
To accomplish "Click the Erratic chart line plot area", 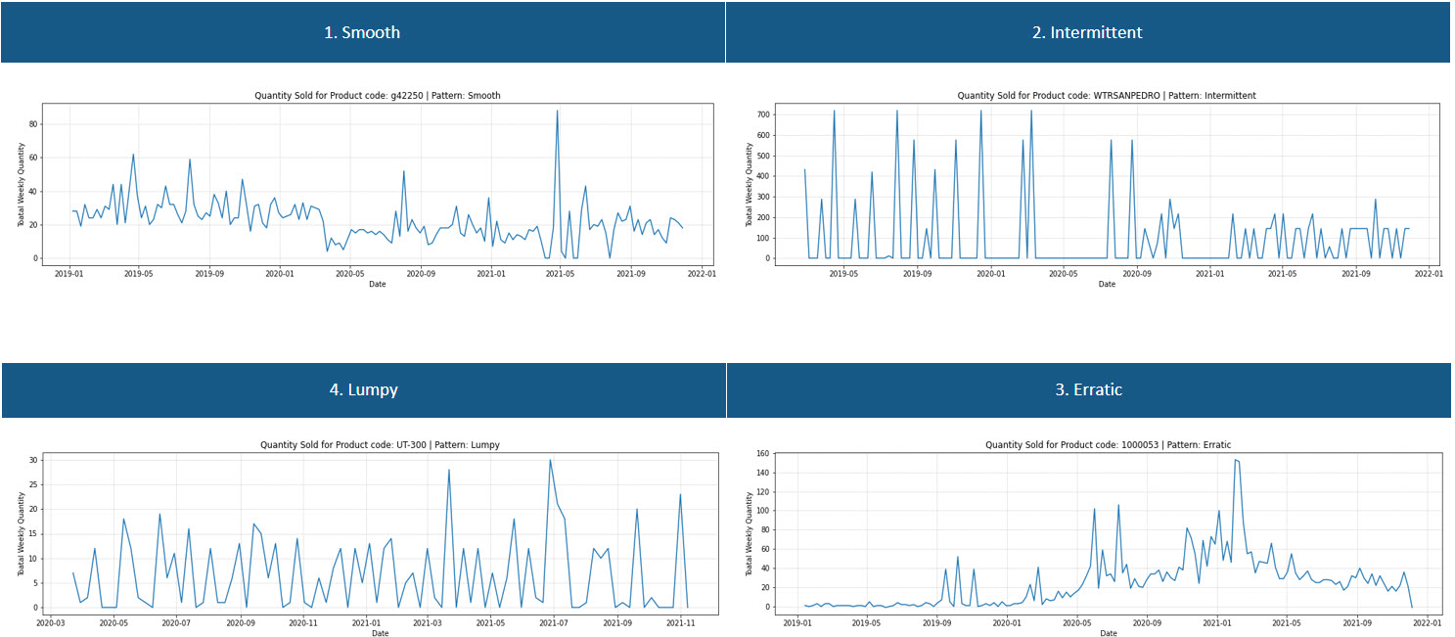I will [x=1108, y=533].
